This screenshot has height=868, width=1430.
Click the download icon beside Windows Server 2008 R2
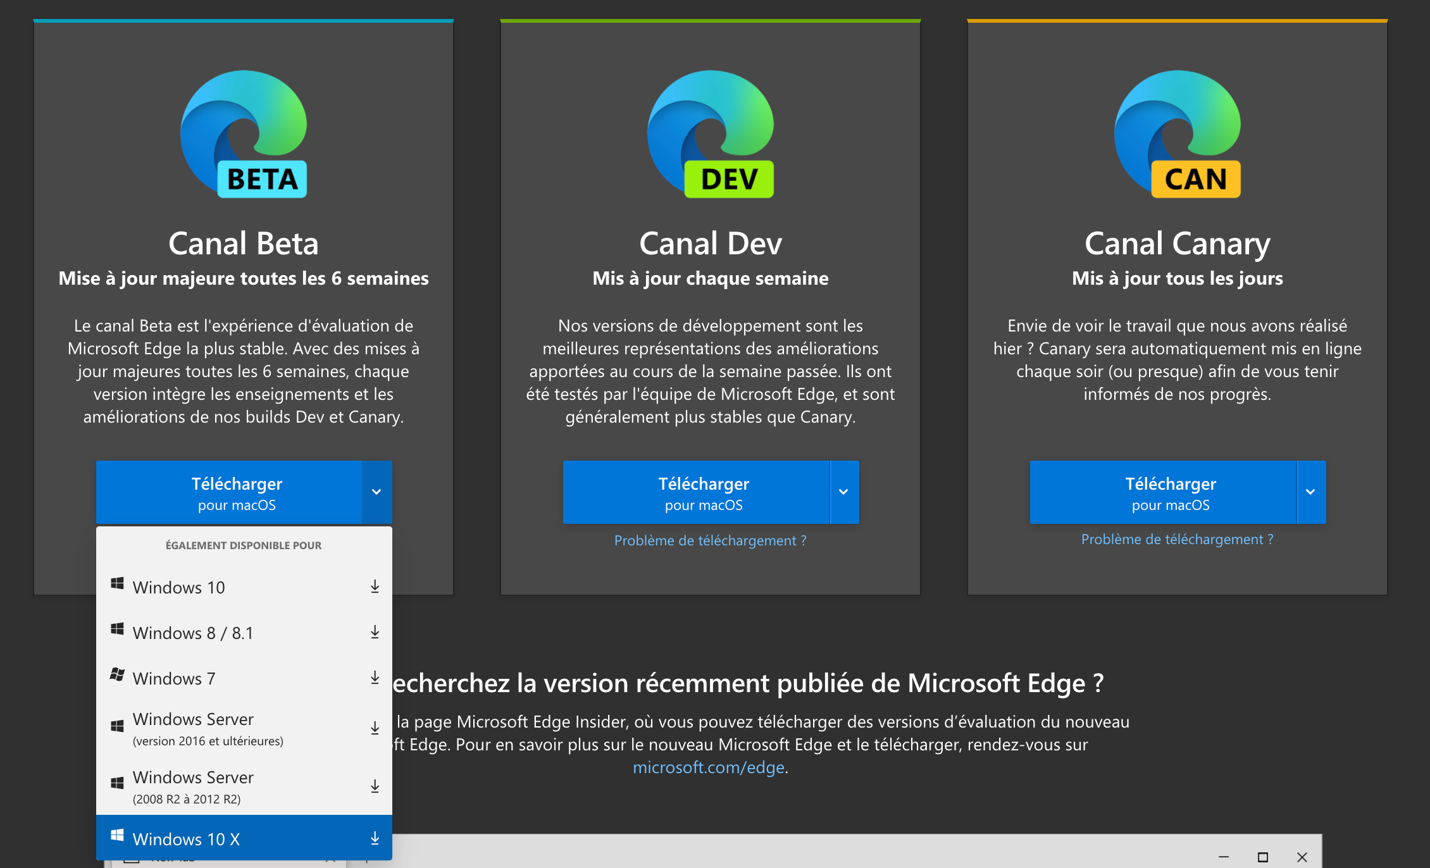pyautogui.click(x=374, y=786)
